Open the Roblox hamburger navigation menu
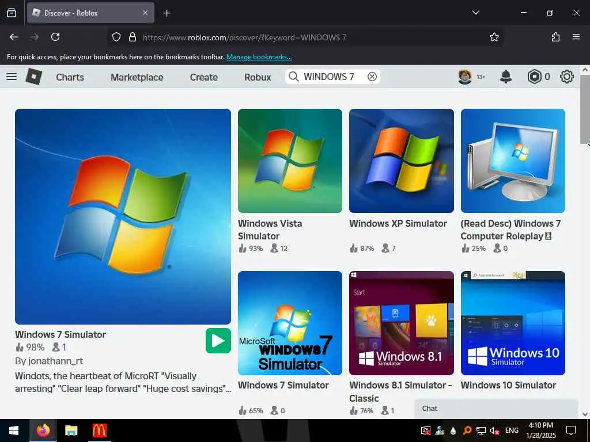 coord(12,77)
